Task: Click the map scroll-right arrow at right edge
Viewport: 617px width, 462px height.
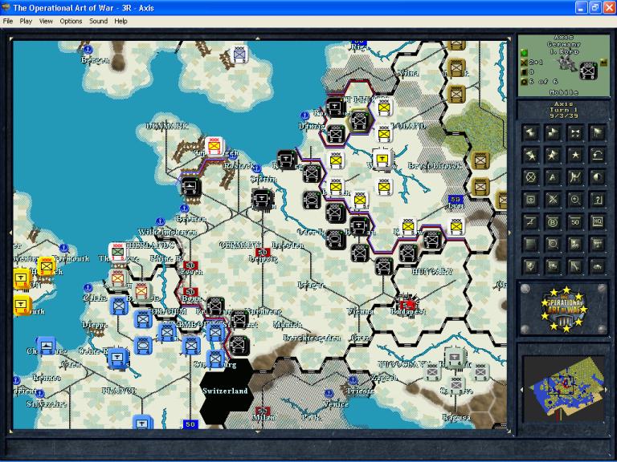Action: (x=509, y=233)
